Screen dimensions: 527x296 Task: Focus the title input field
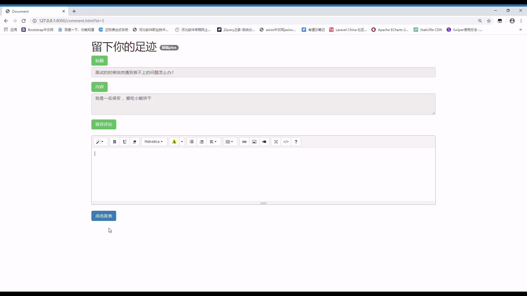coord(263,72)
